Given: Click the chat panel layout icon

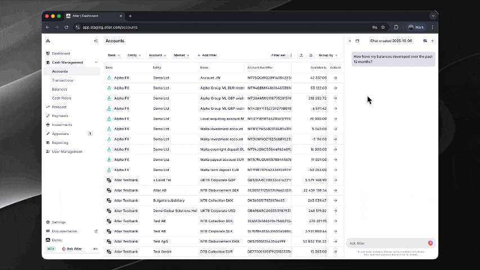Looking at the screenshot, I should pyautogui.click(x=357, y=40).
